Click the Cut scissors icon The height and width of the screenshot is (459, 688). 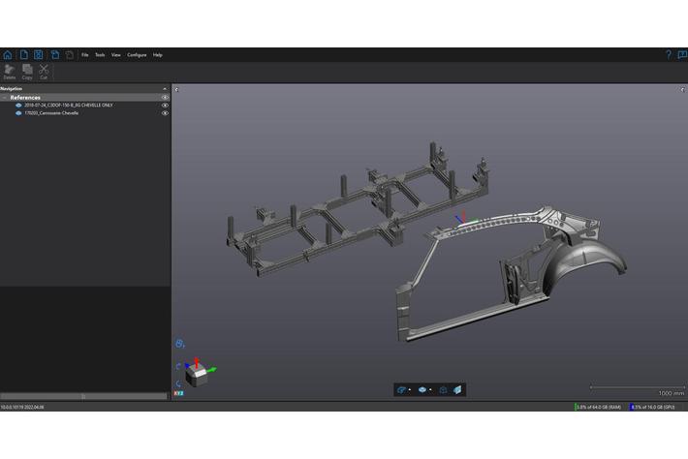(x=44, y=71)
